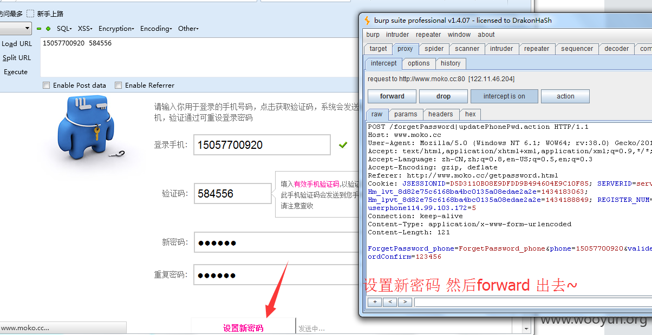Open the Other dropdown in HackBar
This screenshot has width=652, height=335.
click(x=188, y=29)
